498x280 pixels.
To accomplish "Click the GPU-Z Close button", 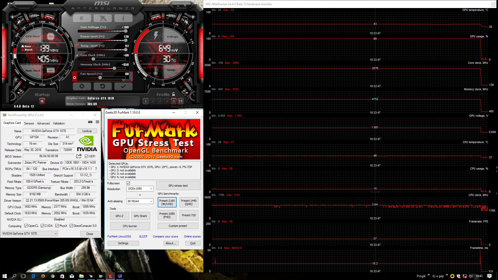I will click(x=89, y=234).
